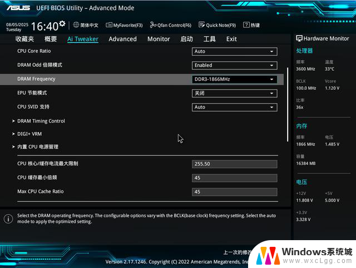Click the 内存 section heading
The image size is (356, 268).
click(x=301, y=126)
